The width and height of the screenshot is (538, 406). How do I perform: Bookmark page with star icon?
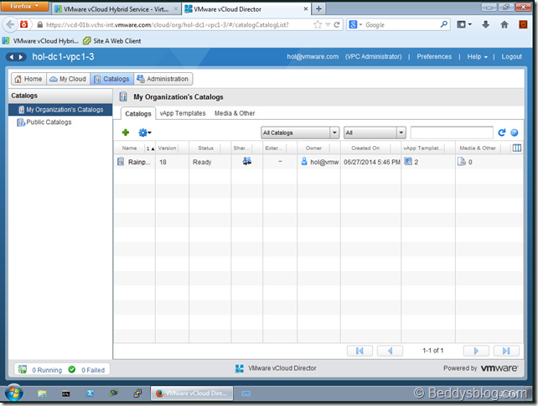pyautogui.click(x=318, y=24)
